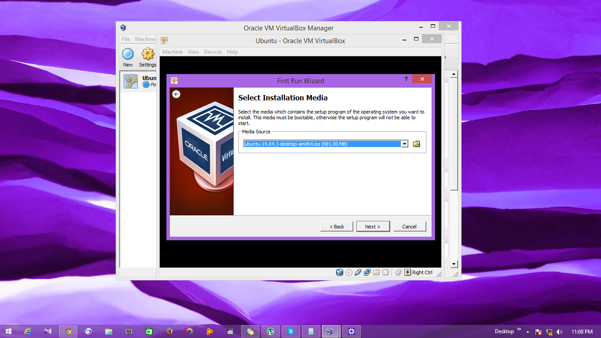
Task: Open the Devices menu in VM window
Action: (213, 52)
